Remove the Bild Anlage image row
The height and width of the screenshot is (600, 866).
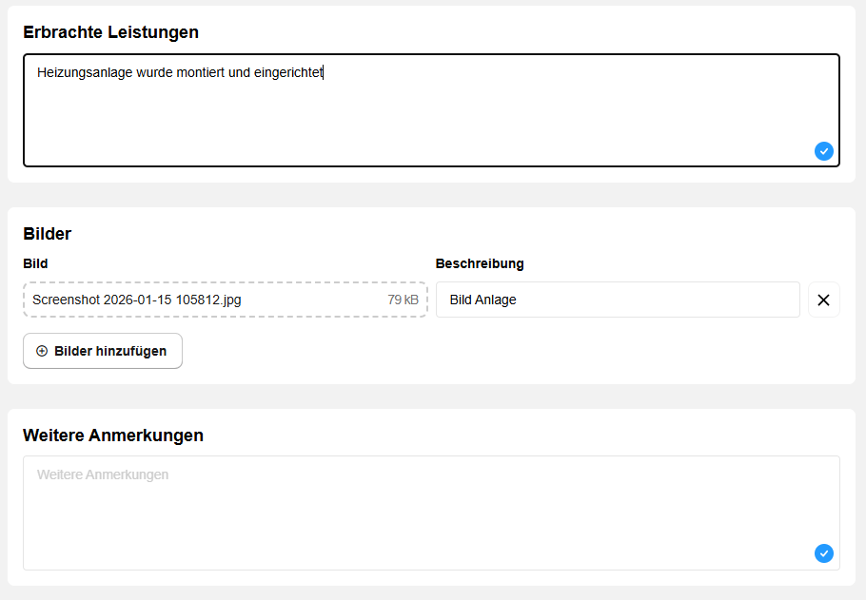(823, 300)
